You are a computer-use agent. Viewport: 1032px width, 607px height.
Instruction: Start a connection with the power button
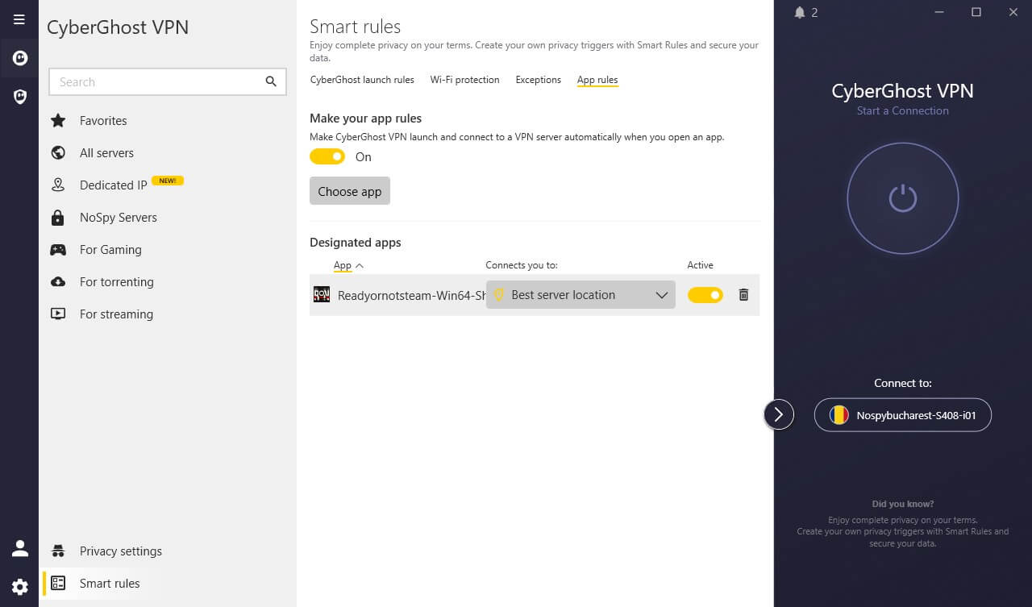click(x=903, y=198)
